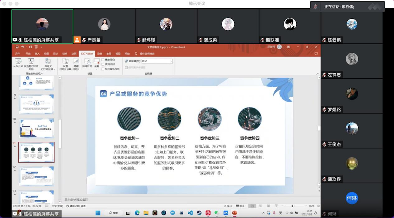Switch to Normal view icon in status bar
This screenshot has width=394, height=218.
coord(252,206)
